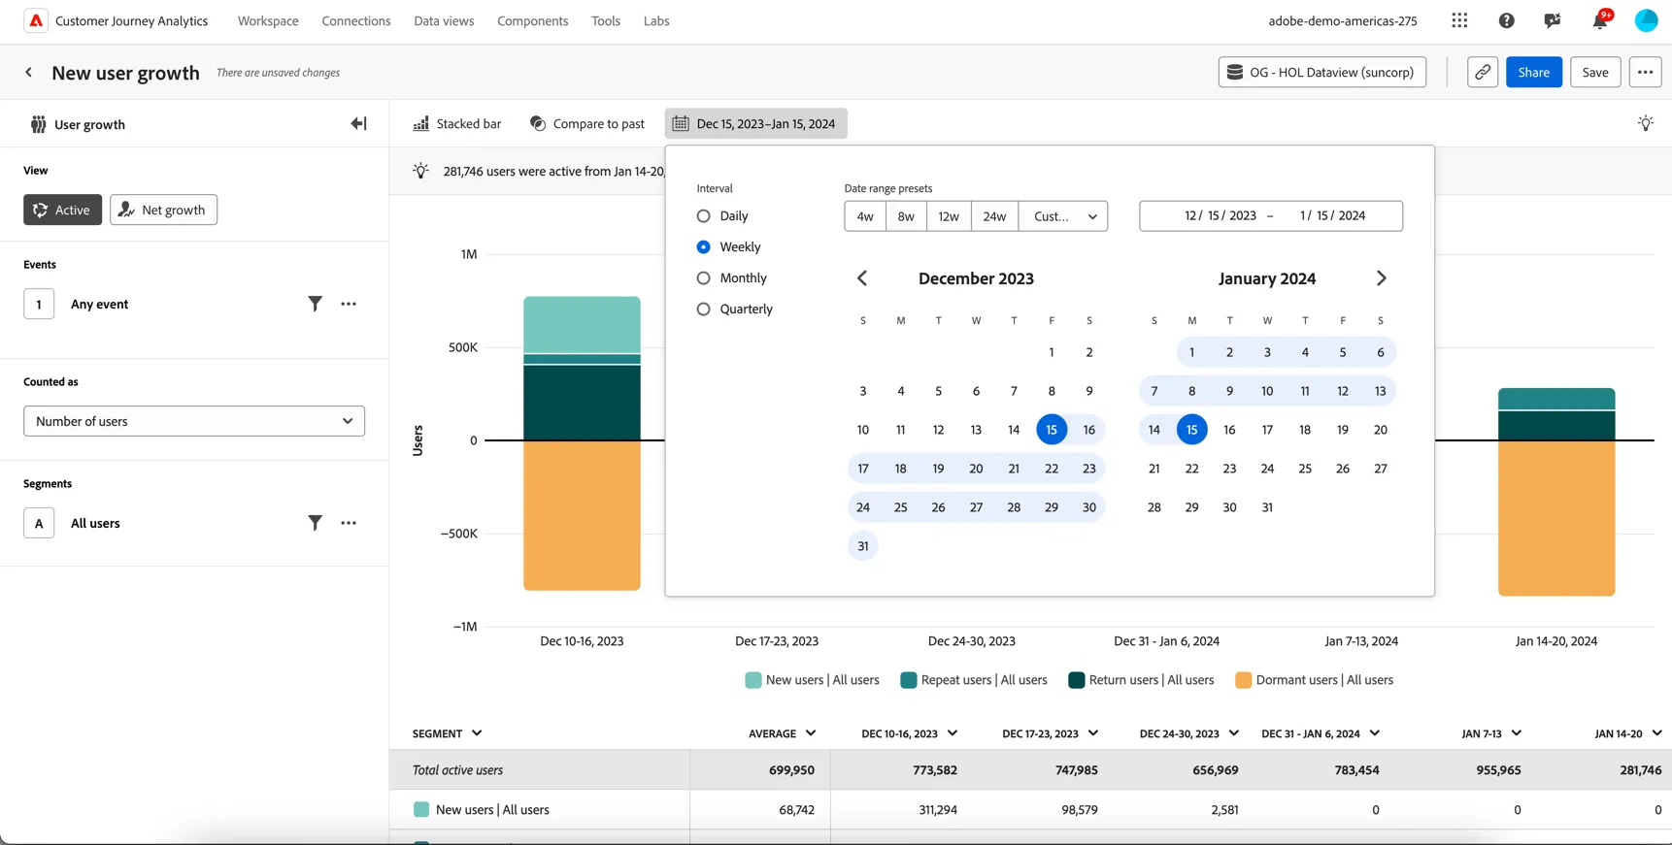Open the Number of users dropdown
Viewport: 1672px width, 845px height.
(x=194, y=421)
